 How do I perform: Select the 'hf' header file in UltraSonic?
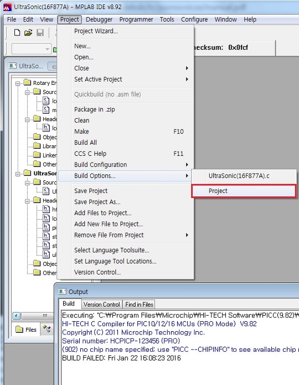(49, 209)
